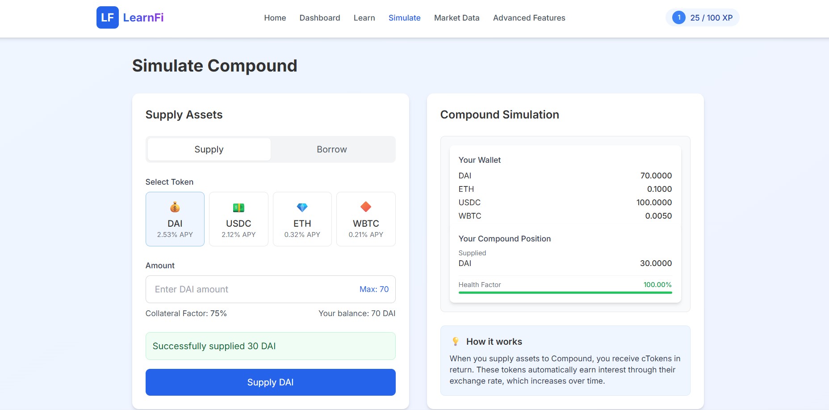
Task: Focus the Enter DAI amount field
Action: coord(271,289)
